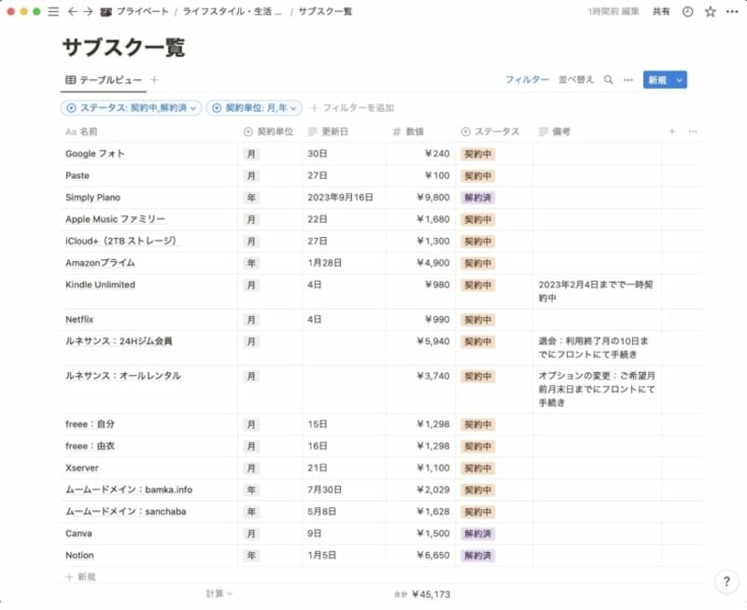Add a new view with plus icon
Viewport: 747px width, 610px height.
tap(155, 80)
